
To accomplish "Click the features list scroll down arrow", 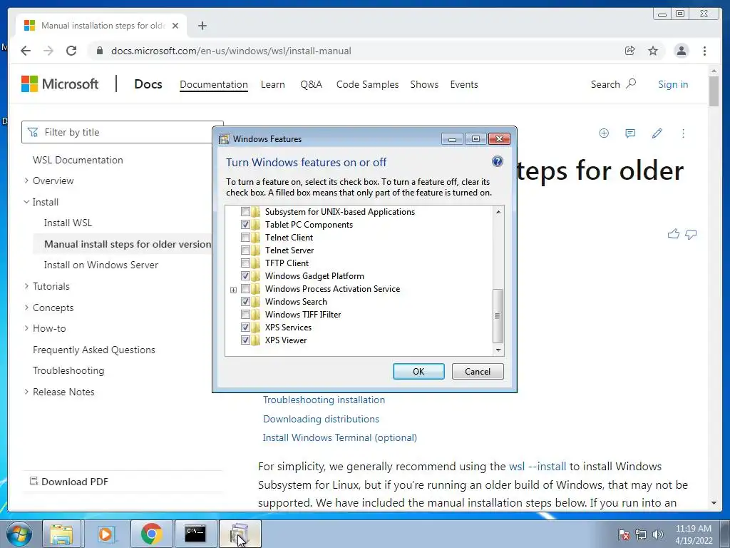I will pyautogui.click(x=498, y=350).
